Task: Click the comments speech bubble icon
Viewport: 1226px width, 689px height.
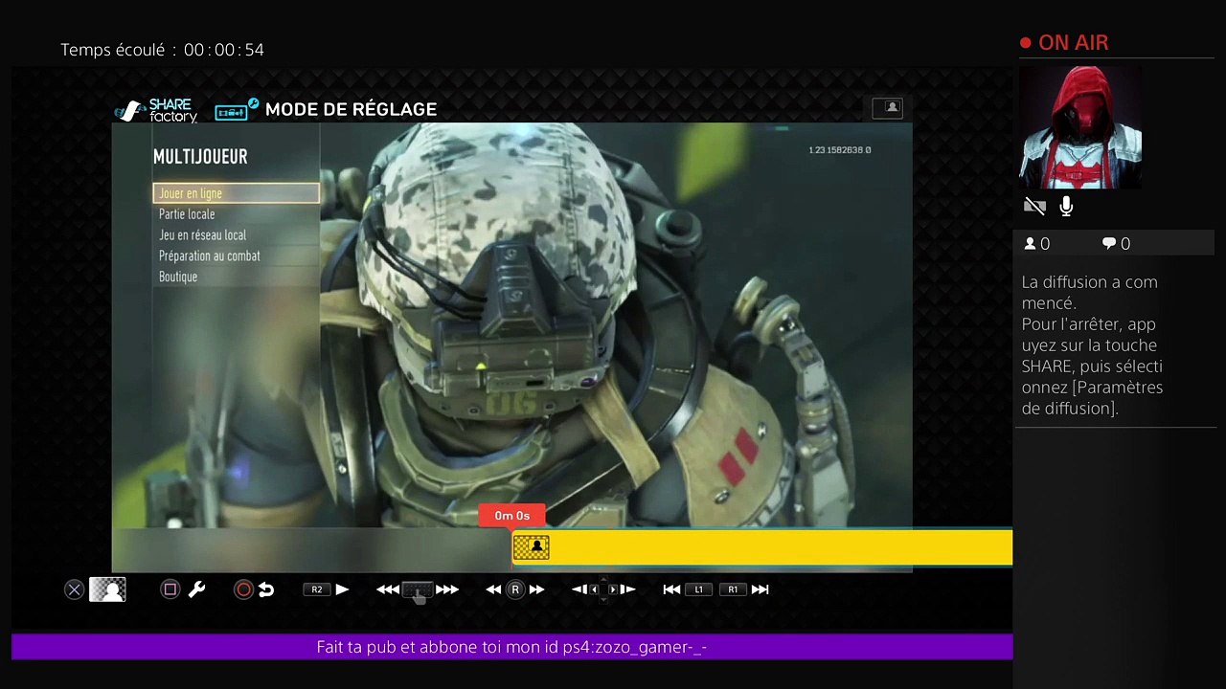Action: [x=1109, y=244]
